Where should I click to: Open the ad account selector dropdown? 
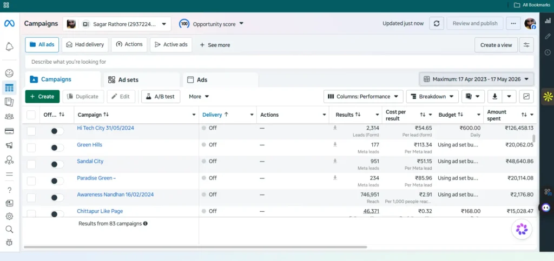point(117,24)
